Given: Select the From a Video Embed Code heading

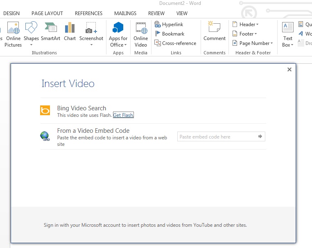Looking at the screenshot, I should tap(93, 131).
